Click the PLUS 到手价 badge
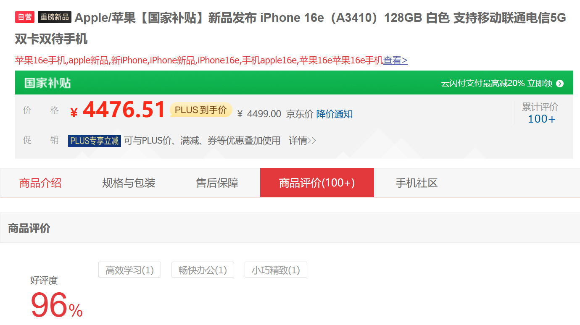Screen dimensions: 580x325 click(x=201, y=110)
